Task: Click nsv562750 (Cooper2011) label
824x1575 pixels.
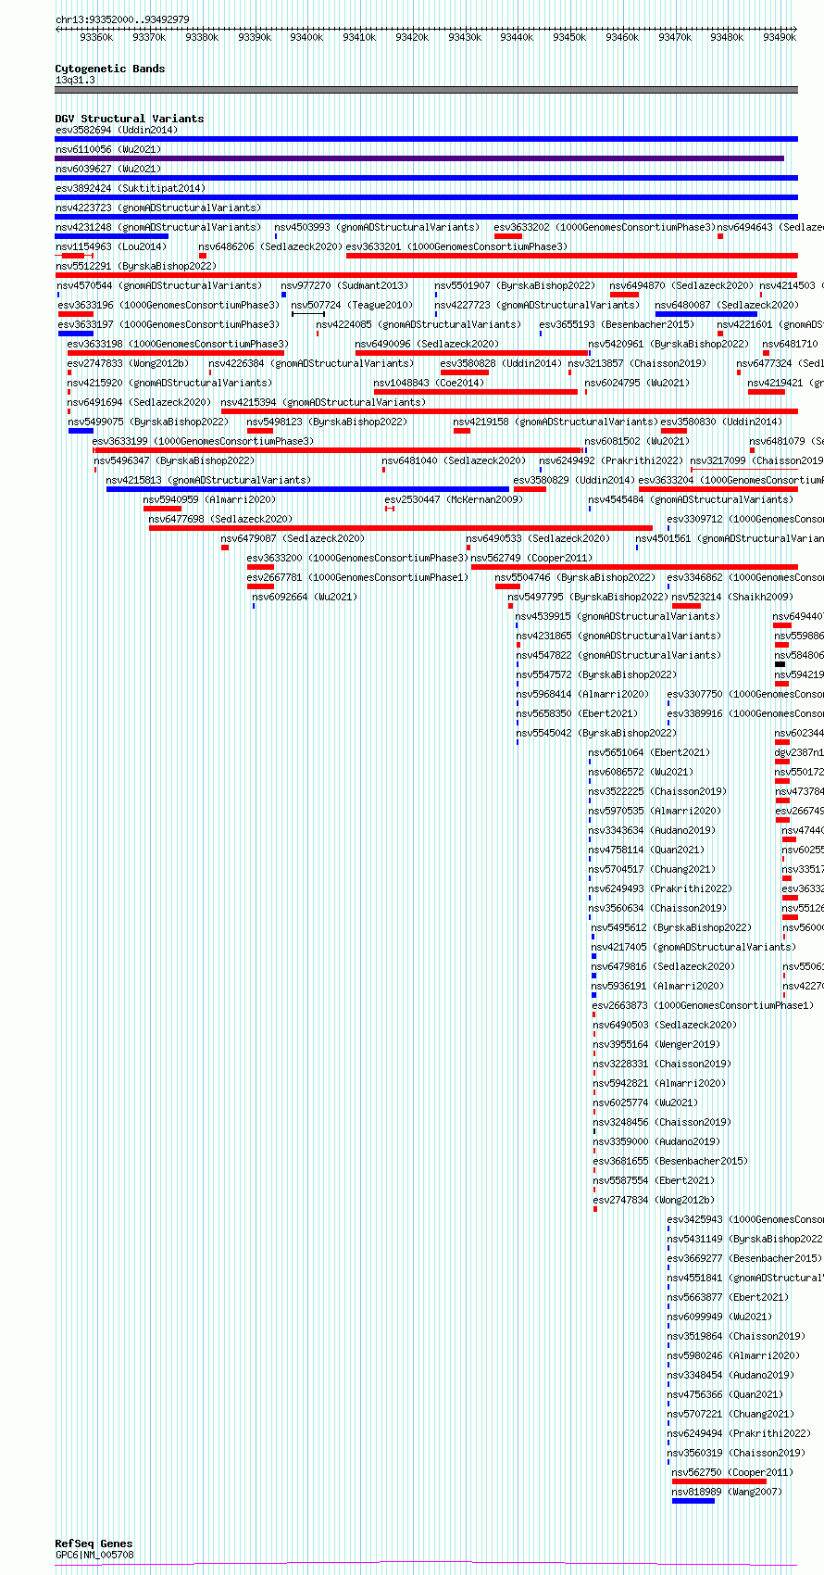Action: pos(732,1472)
